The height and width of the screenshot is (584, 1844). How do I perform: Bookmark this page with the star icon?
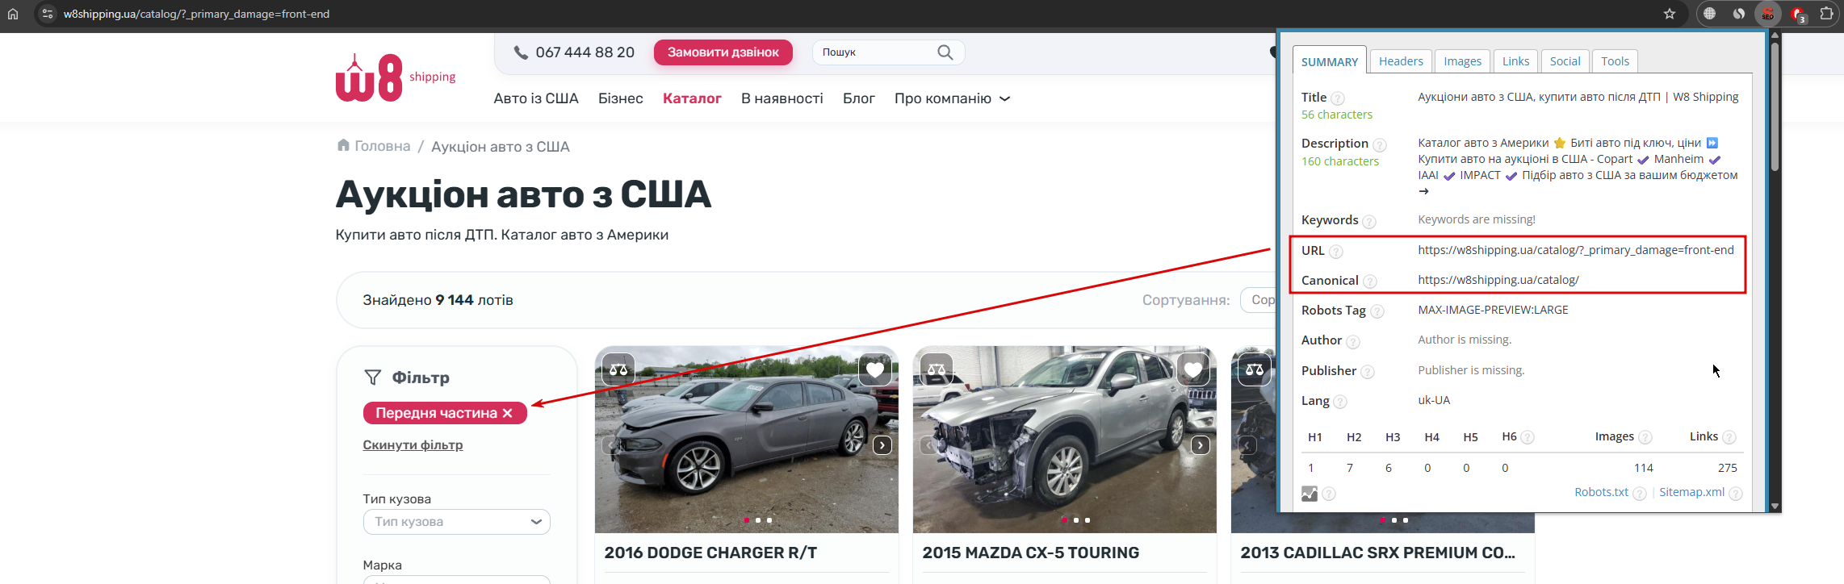pyautogui.click(x=1670, y=14)
